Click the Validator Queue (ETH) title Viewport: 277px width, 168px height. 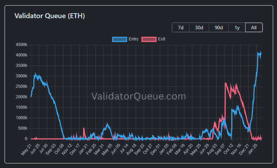[x=50, y=16]
